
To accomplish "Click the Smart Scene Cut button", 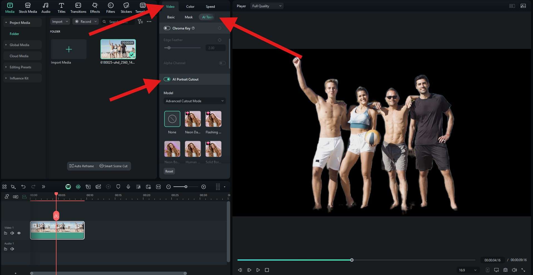I will pyautogui.click(x=114, y=166).
